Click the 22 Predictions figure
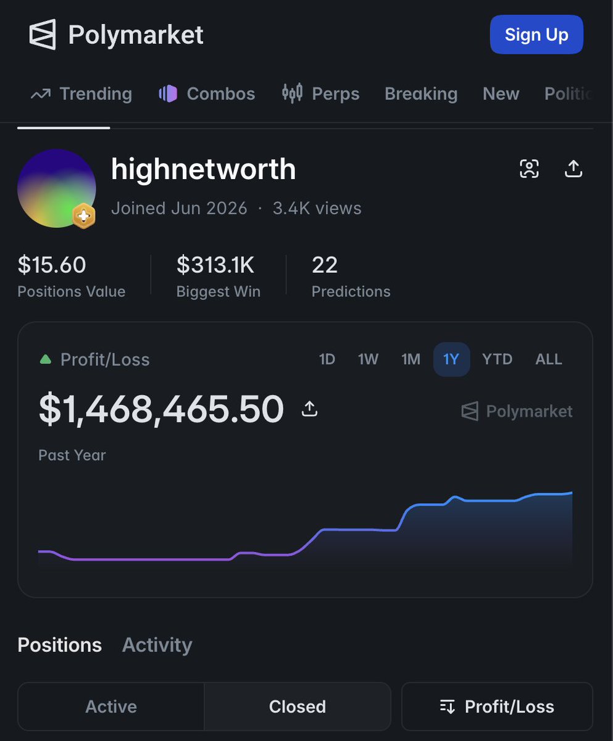 click(325, 265)
